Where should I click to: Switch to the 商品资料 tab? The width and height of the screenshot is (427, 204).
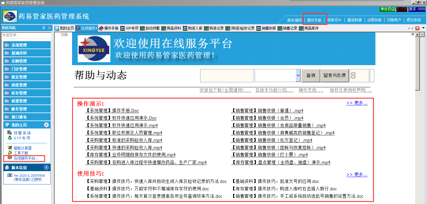tap(171, 28)
